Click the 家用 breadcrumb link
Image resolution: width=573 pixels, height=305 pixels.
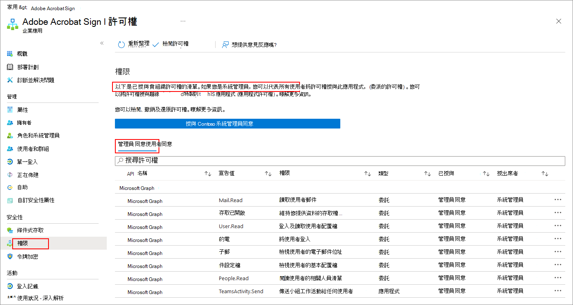click(13, 7)
